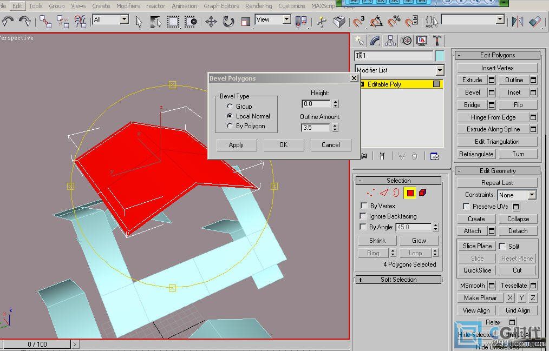Click the Mirror Selected Objects icon

coord(518,22)
